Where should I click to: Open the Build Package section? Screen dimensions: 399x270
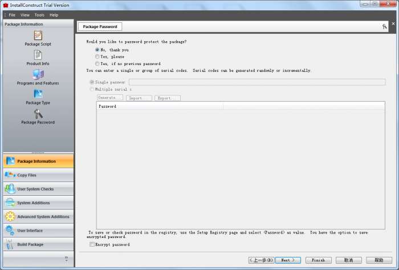coord(38,244)
